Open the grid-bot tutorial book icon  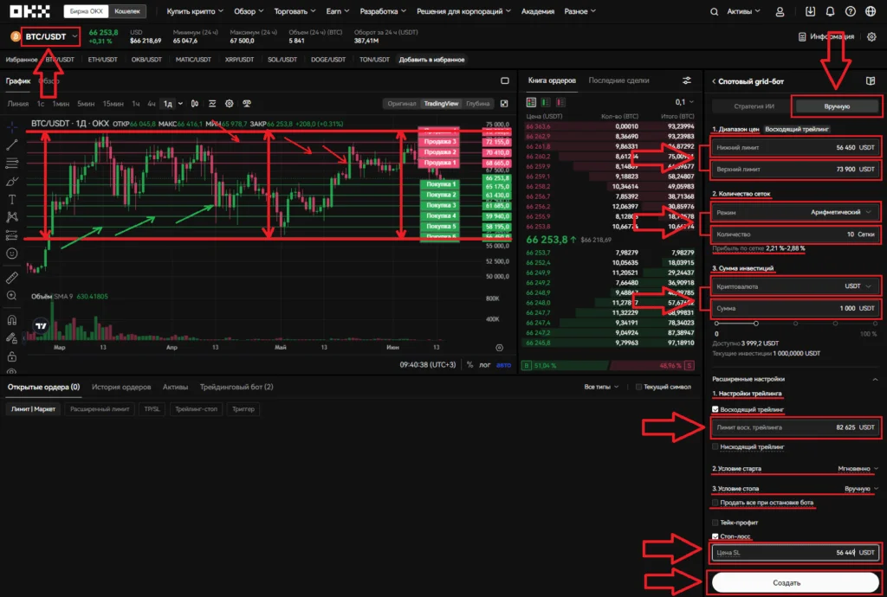pyautogui.click(x=871, y=80)
